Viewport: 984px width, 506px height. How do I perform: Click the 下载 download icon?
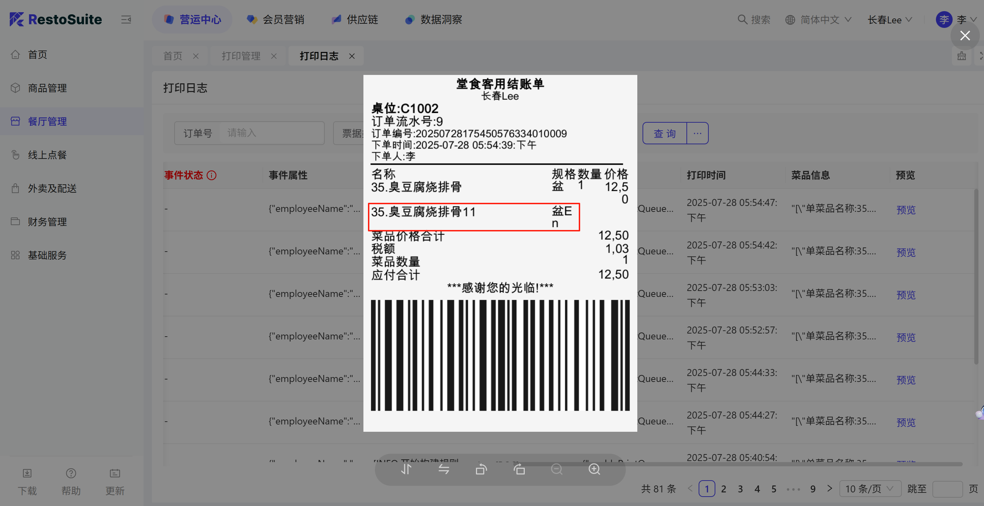click(x=27, y=474)
